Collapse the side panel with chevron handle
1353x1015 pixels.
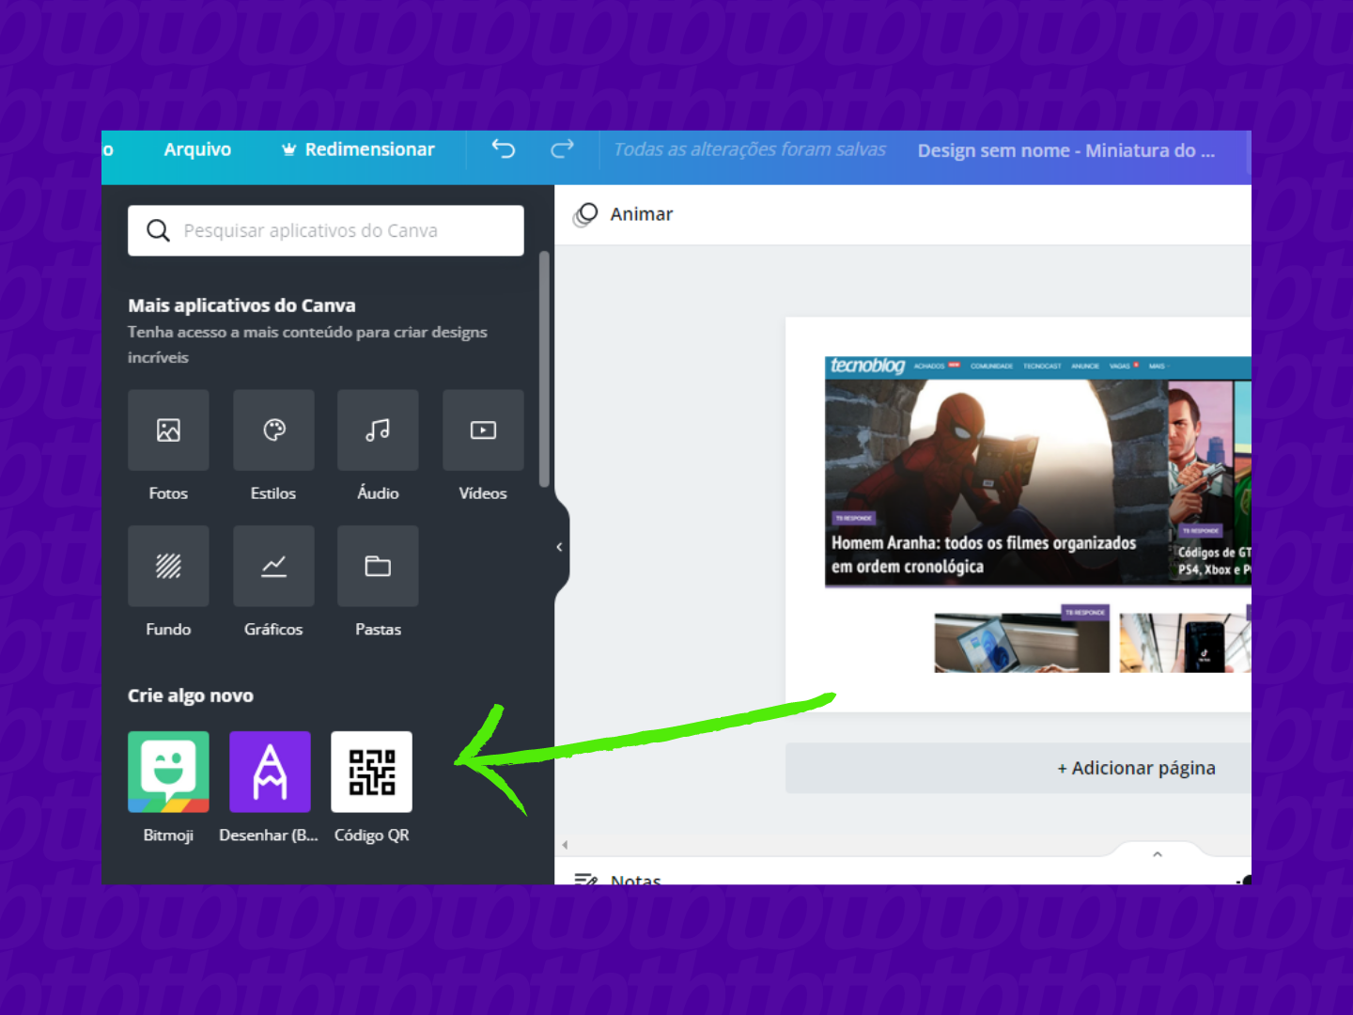pyautogui.click(x=560, y=547)
